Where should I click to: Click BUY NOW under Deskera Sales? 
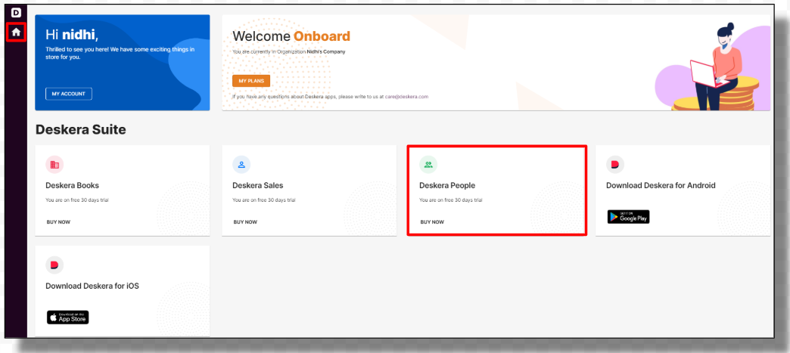click(245, 222)
